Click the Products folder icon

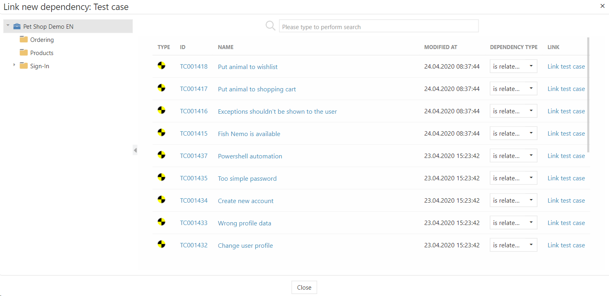(24, 53)
